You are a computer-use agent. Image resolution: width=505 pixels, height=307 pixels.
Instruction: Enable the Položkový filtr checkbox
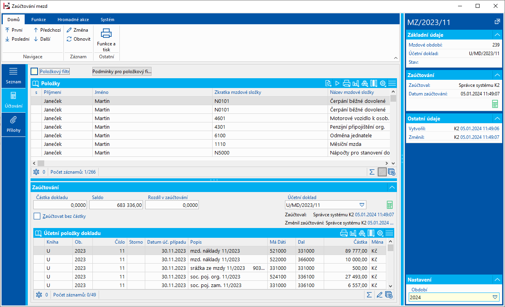(x=34, y=72)
